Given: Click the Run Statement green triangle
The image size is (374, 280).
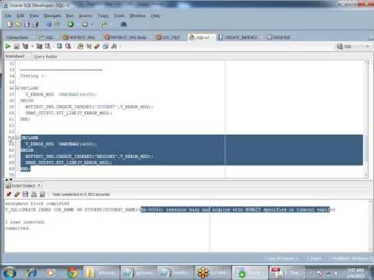Looking at the screenshot, I should (8, 47).
